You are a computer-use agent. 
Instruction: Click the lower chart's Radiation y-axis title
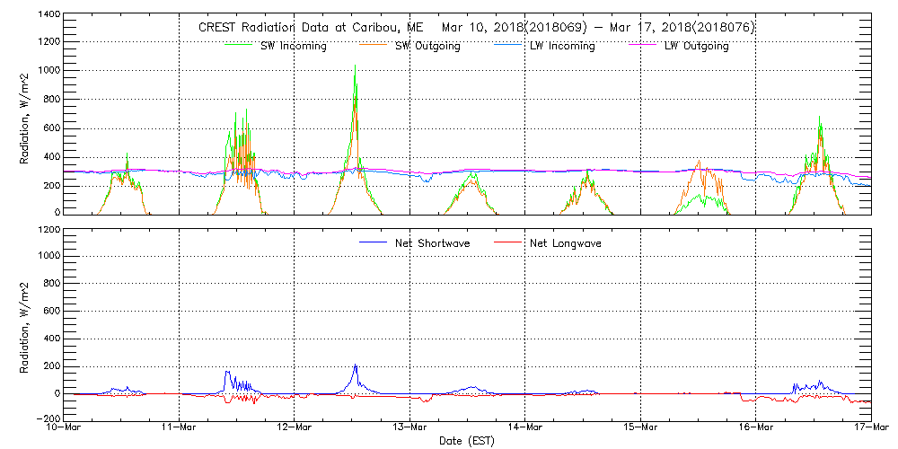tap(25, 323)
